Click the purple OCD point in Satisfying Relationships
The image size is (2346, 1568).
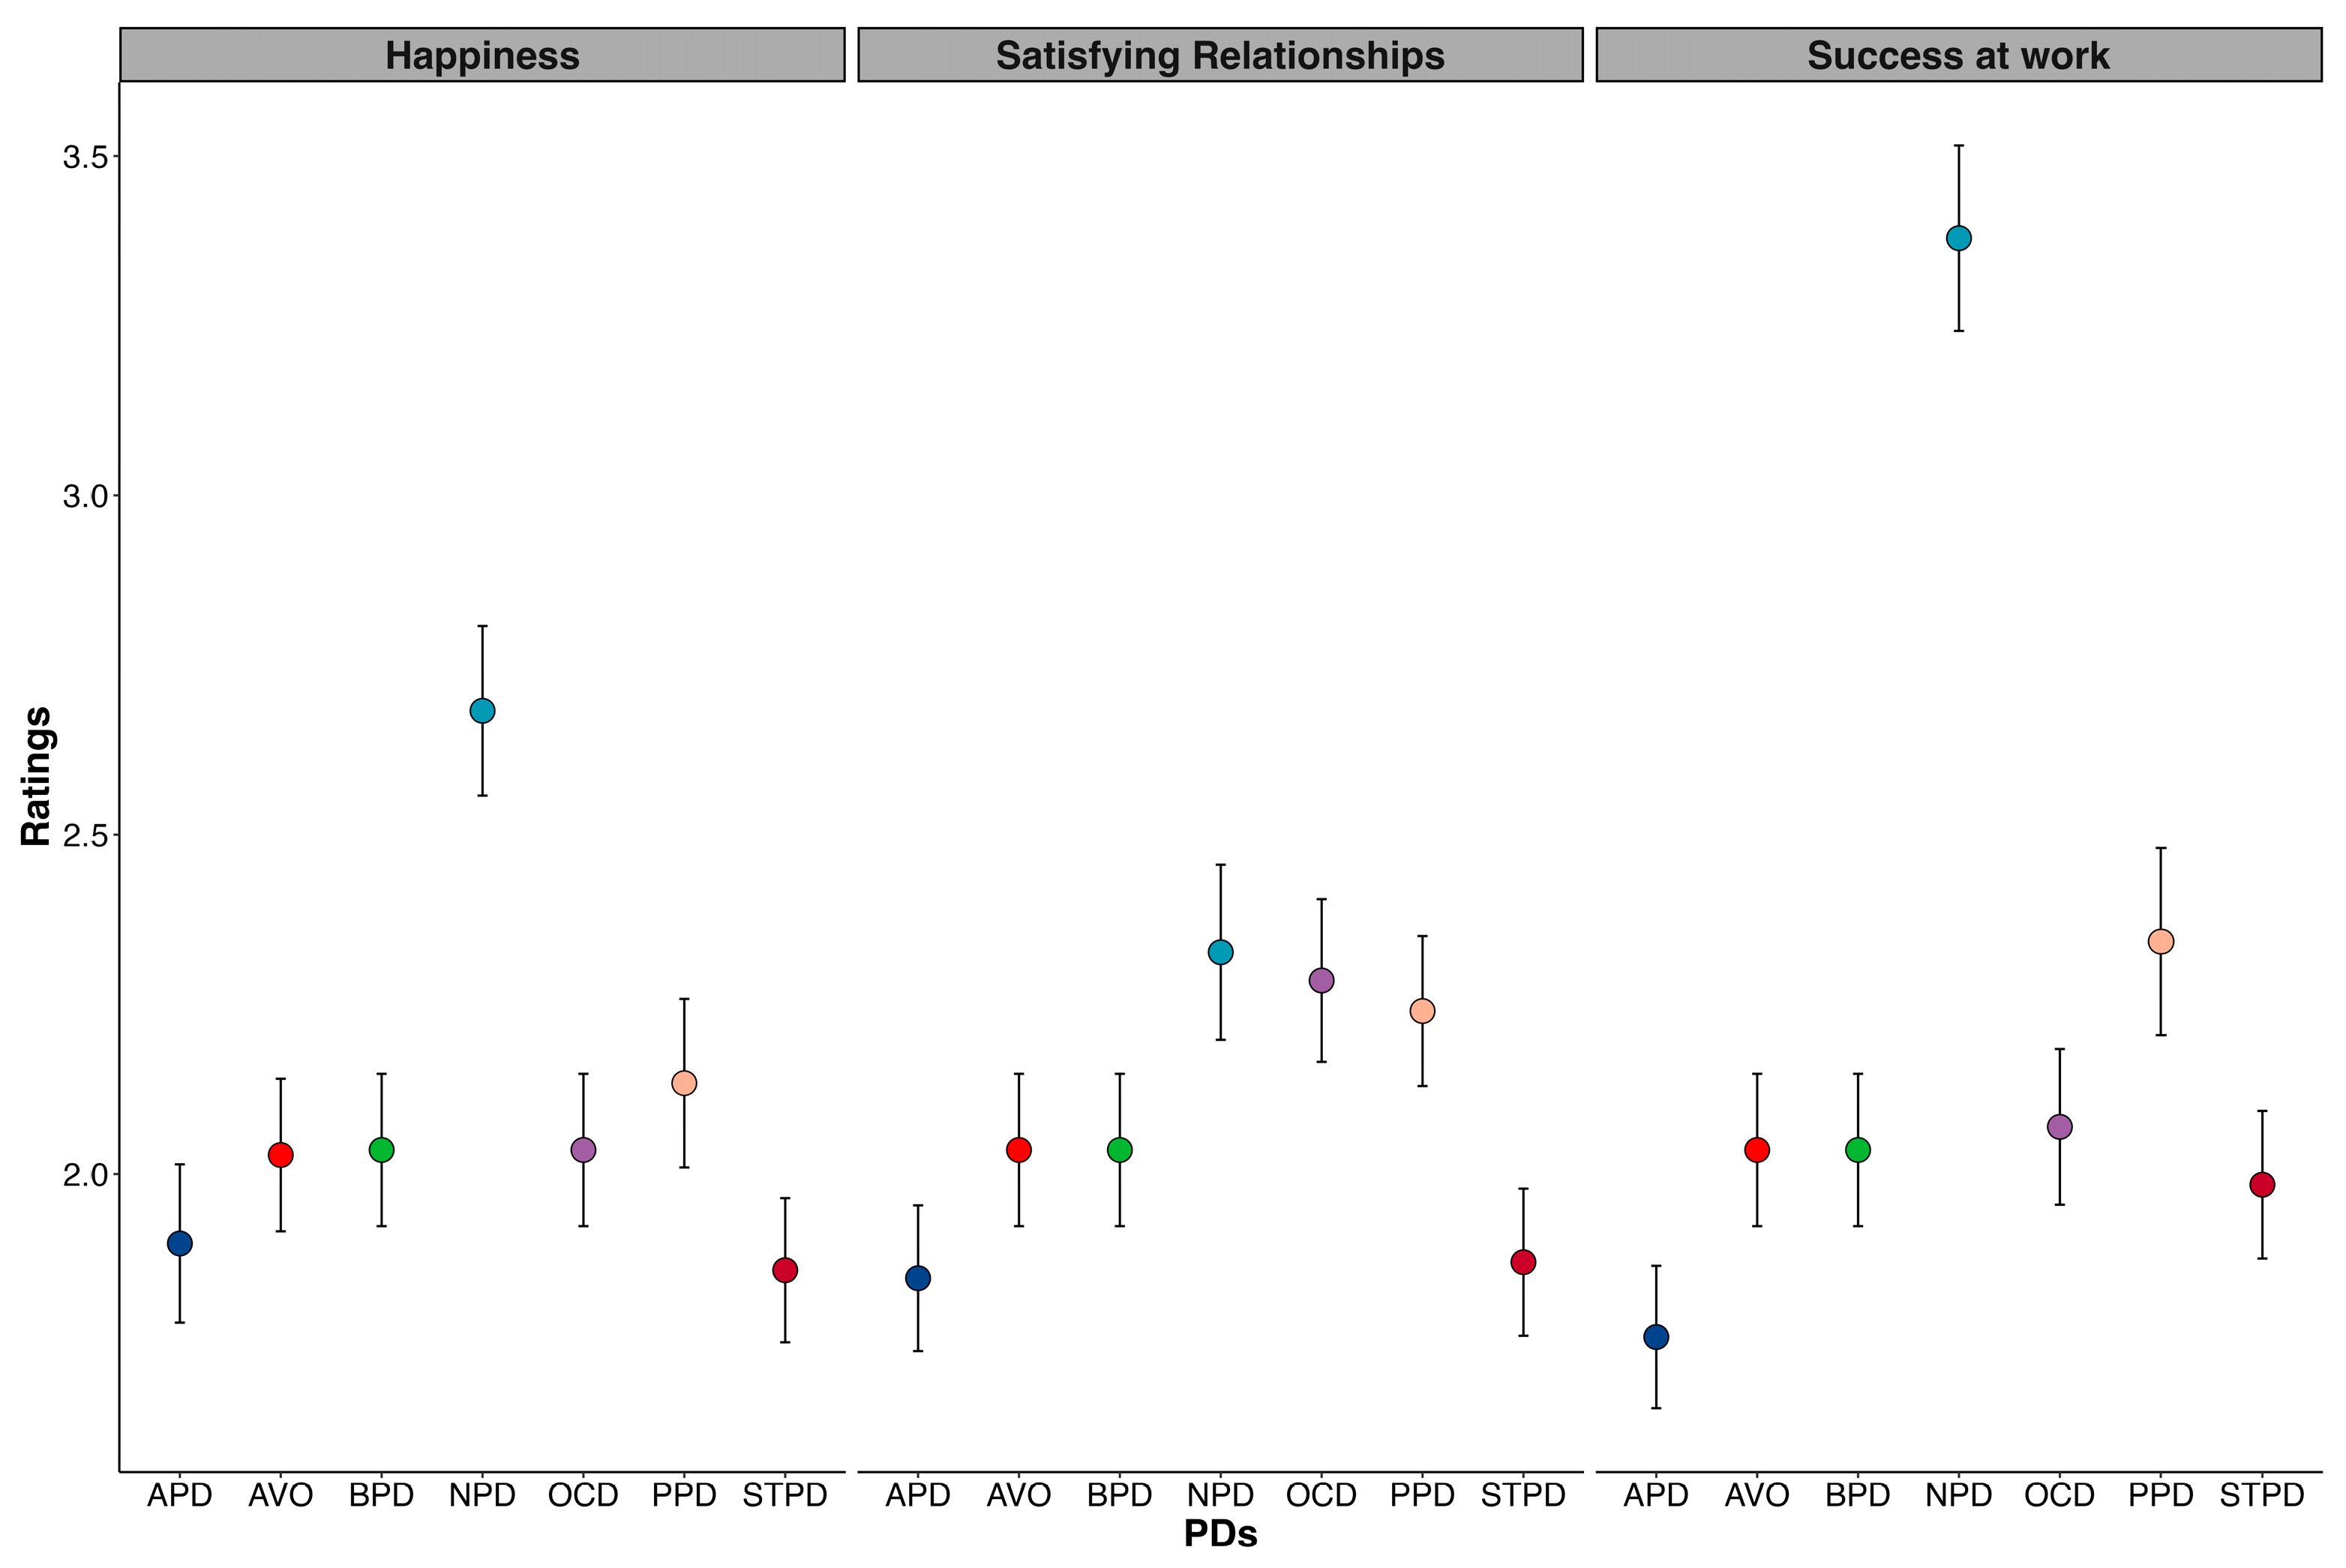tap(1321, 980)
